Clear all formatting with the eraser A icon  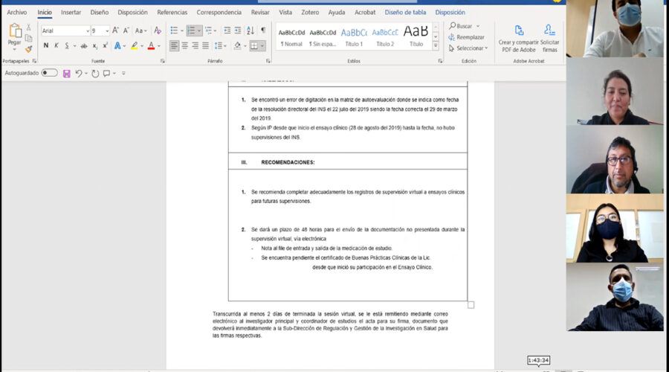tap(158, 31)
